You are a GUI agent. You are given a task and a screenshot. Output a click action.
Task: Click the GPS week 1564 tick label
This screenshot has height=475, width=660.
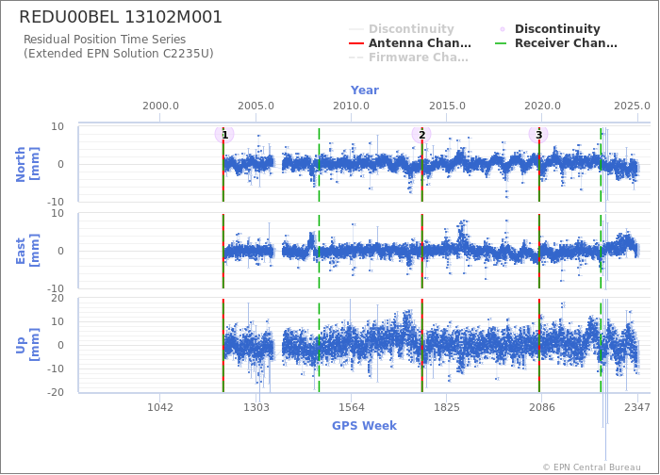pos(351,407)
